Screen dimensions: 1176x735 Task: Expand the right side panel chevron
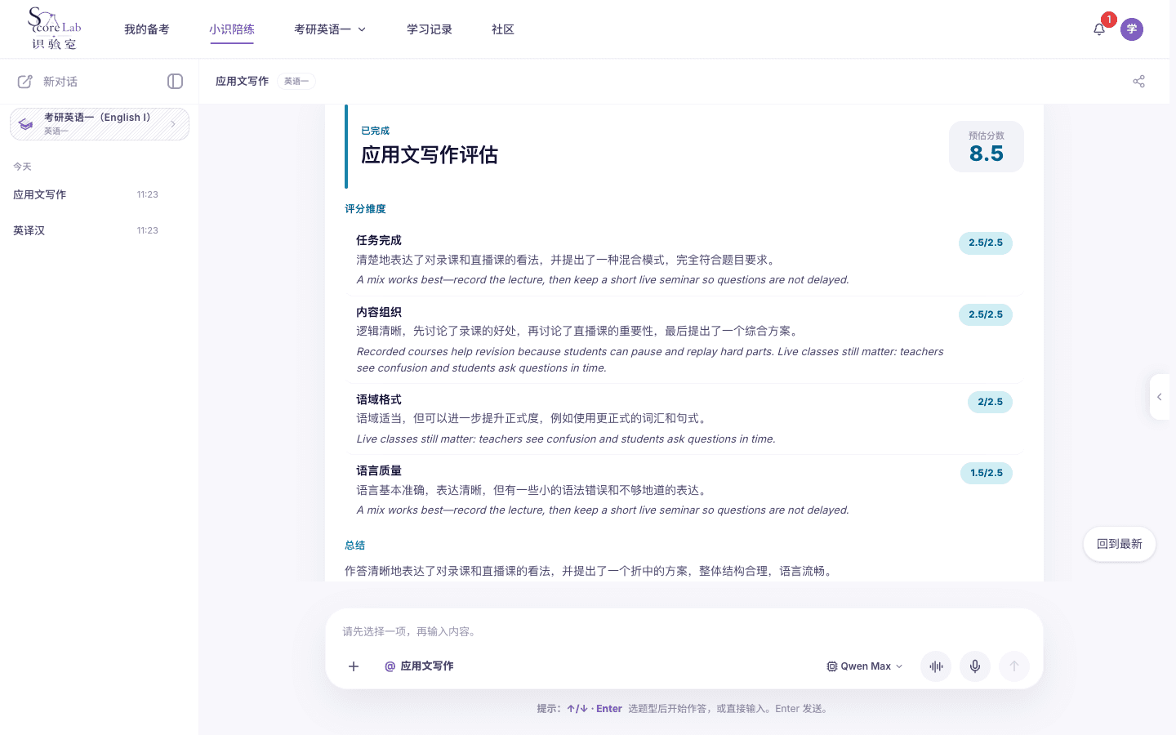tap(1159, 397)
